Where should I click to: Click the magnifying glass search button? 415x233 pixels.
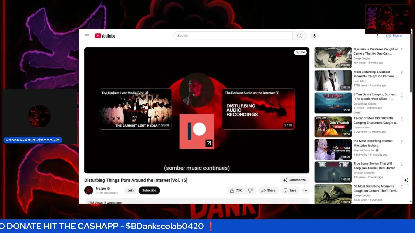click(x=299, y=36)
